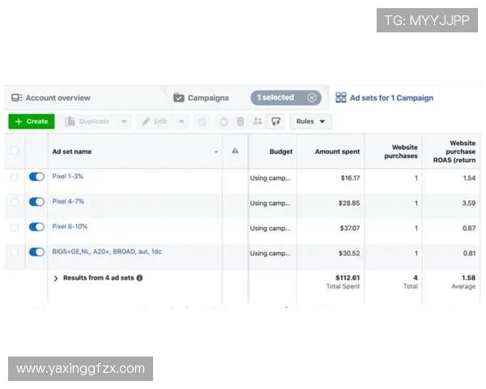The width and height of the screenshot is (486, 389).
Task: Click the green Create button
Action: (32, 122)
